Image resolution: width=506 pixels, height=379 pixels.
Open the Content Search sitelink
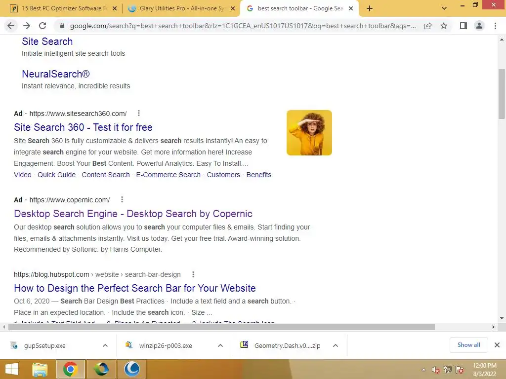click(x=106, y=175)
